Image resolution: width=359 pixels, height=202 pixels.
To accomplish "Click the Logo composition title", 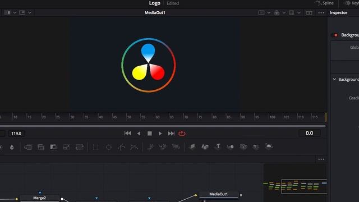I will [x=155, y=3].
